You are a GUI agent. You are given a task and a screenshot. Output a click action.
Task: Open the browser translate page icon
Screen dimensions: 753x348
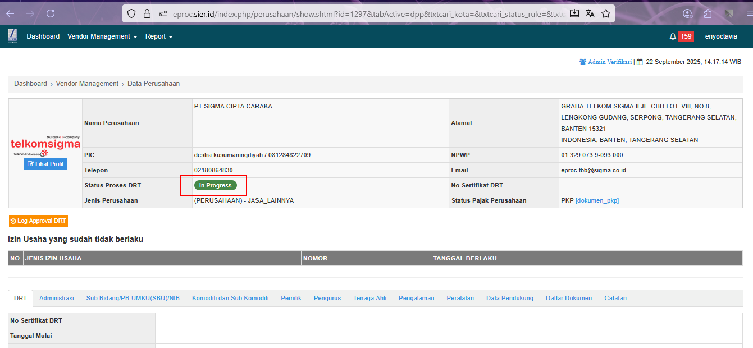[590, 13]
